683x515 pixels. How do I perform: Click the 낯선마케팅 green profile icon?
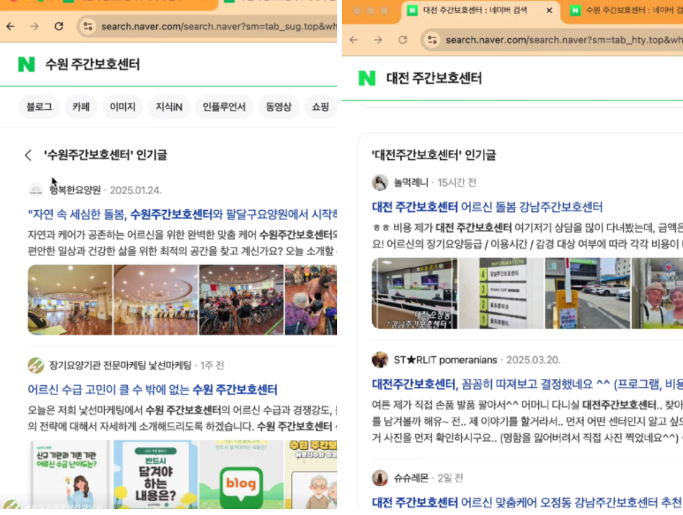36,365
